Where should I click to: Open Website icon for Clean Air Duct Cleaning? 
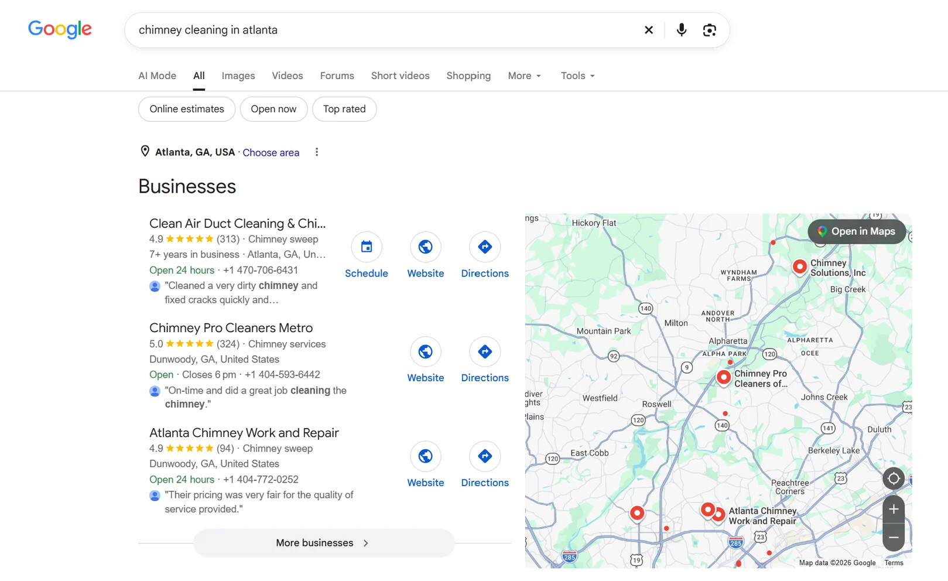coord(426,247)
